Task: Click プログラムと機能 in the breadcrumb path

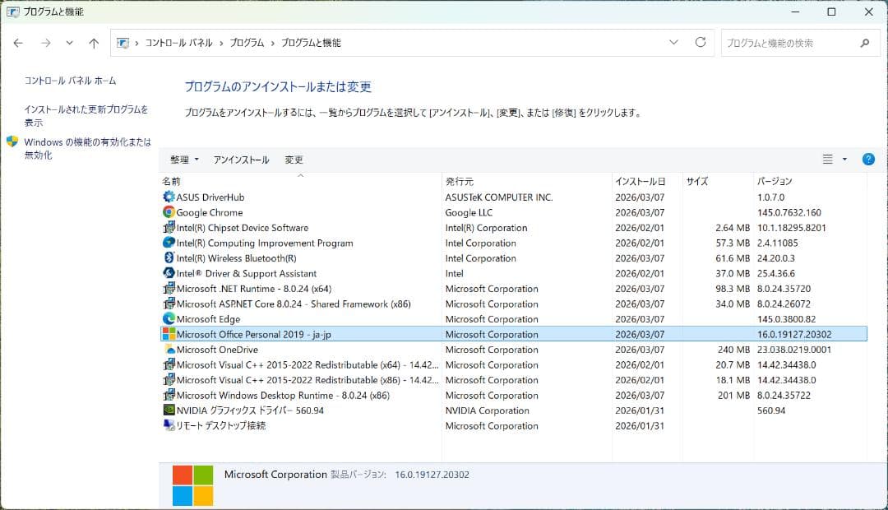Action: click(311, 43)
